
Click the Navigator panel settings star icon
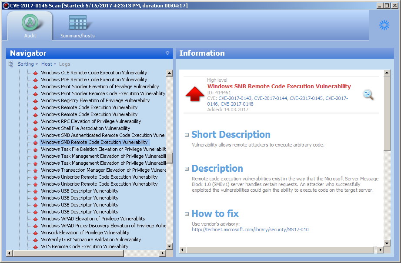(x=167, y=53)
